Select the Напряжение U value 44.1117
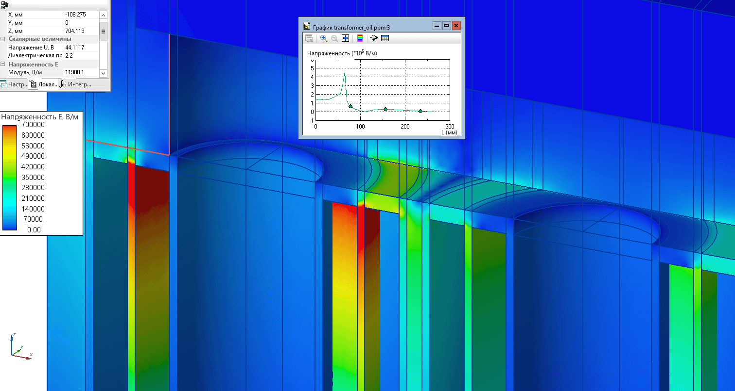Screen dimensions: 735x391 click(74, 48)
